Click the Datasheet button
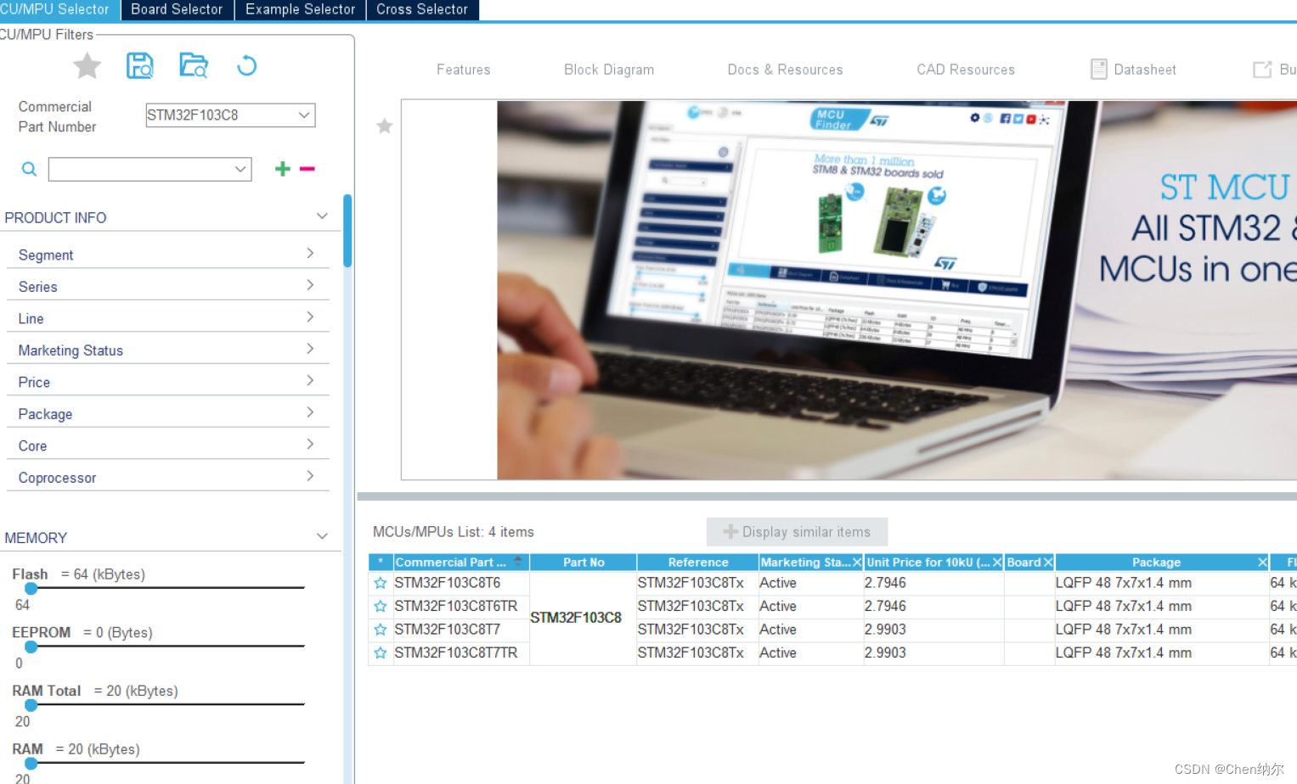 (1134, 70)
